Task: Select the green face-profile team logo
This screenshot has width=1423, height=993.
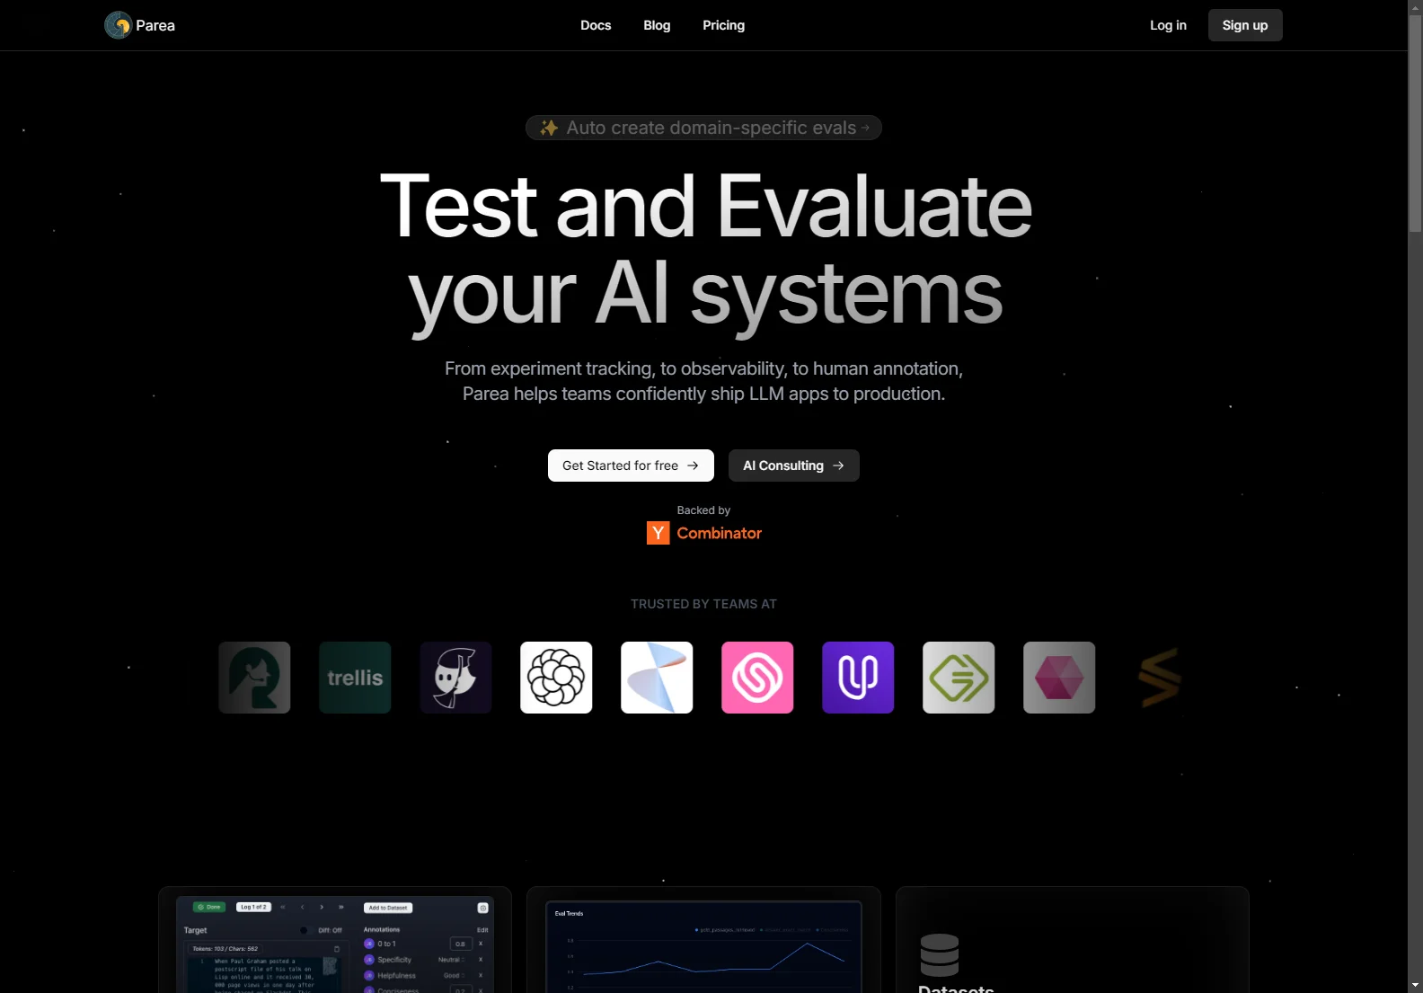Action: [254, 678]
